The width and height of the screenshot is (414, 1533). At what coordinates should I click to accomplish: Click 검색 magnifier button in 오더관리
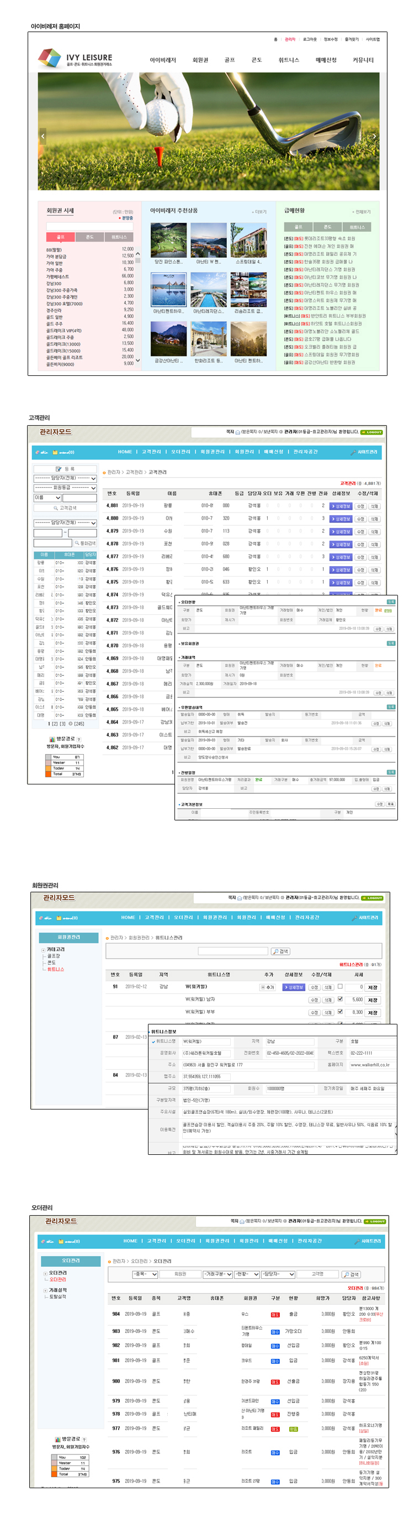pyautogui.click(x=351, y=1274)
